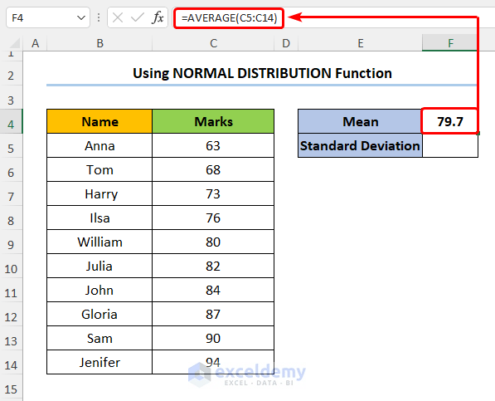Click the Name header cell

99,121
